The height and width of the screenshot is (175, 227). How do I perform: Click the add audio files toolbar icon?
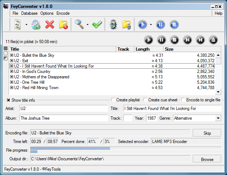[18, 24]
